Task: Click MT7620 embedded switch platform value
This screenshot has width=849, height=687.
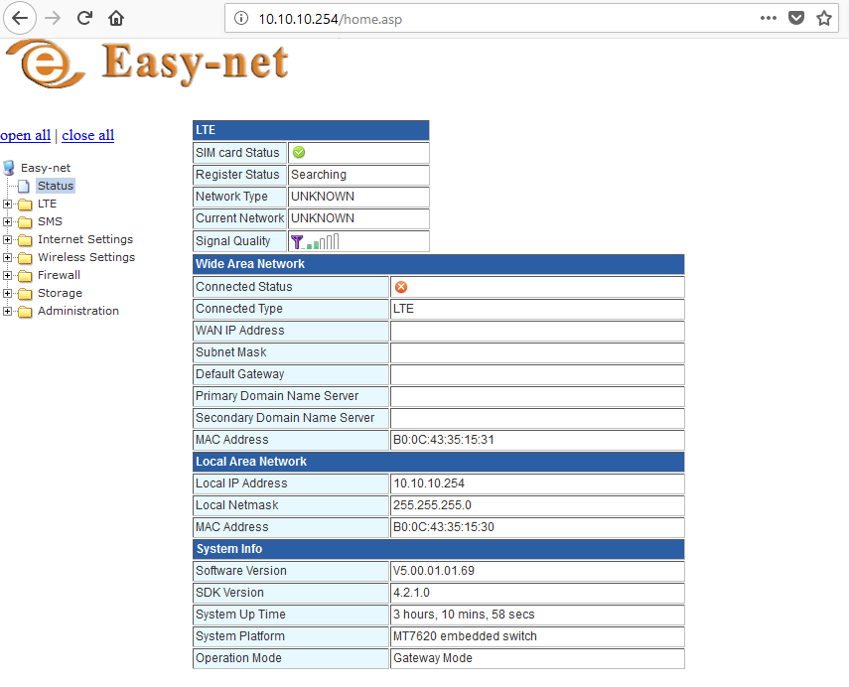Action: tap(465, 636)
